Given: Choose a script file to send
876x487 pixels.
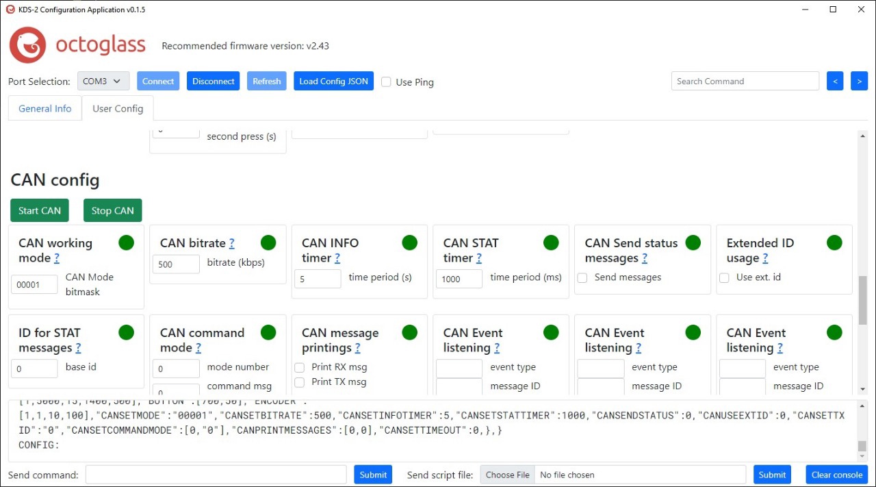Looking at the screenshot, I should tap(508, 475).
